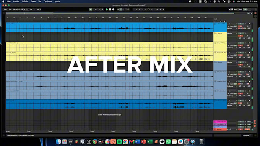Open the Opciones menu

point(48,1)
